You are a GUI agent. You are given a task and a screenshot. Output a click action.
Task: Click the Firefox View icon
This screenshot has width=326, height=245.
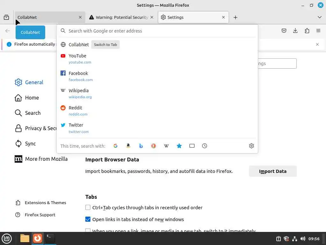(6, 17)
